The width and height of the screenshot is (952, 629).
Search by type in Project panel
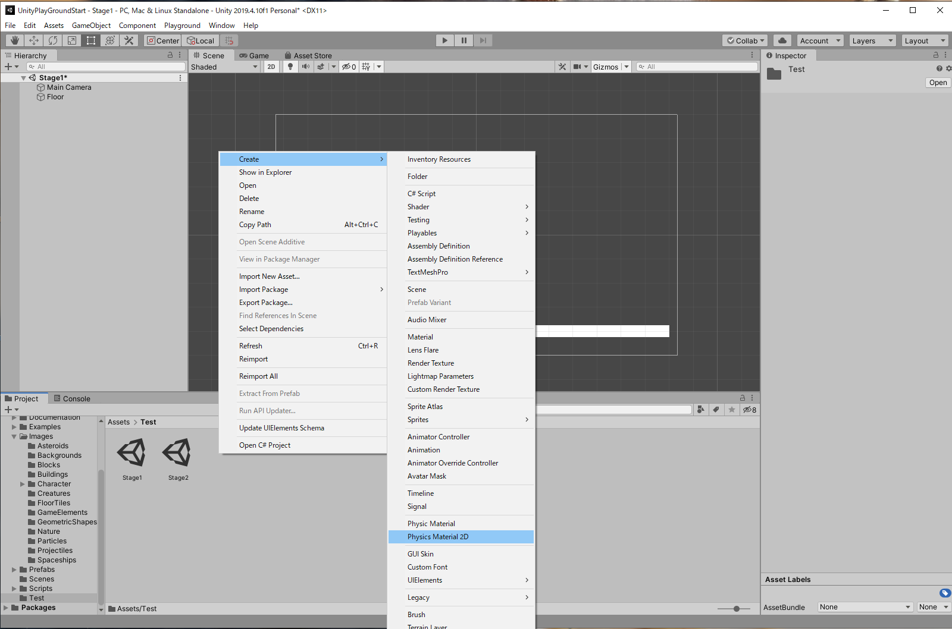pyautogui.click(x=701, y=410)
